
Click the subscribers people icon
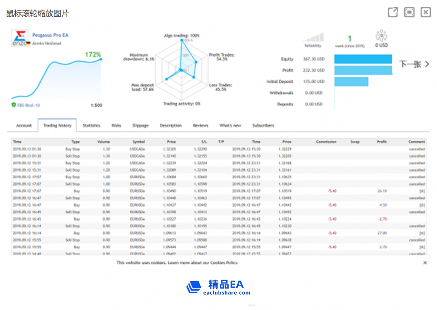(382, 35)
